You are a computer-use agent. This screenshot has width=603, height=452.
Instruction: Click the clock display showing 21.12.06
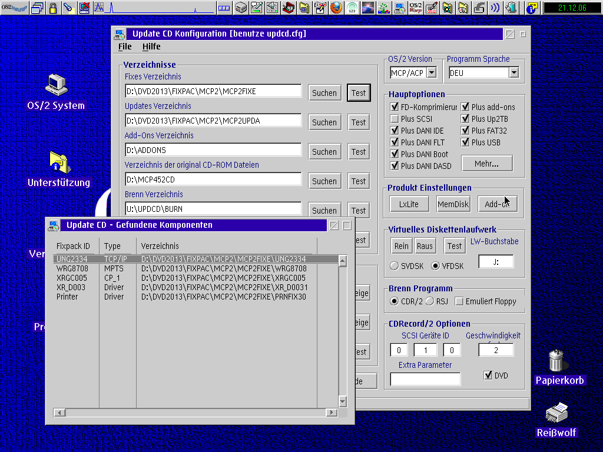(x=572, y=8)
